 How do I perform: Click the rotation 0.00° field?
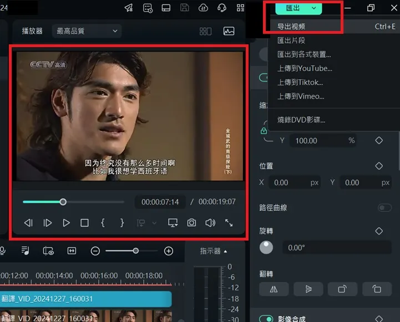[337, 248]
